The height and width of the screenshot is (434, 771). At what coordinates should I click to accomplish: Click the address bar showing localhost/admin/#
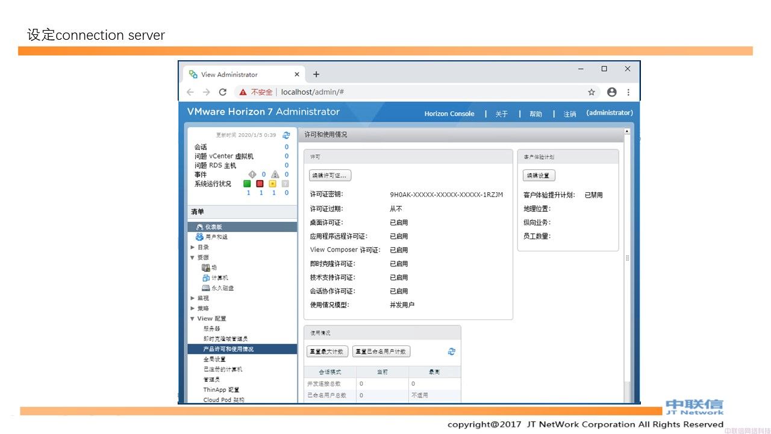pyautogui.click(x=312, y=92)
